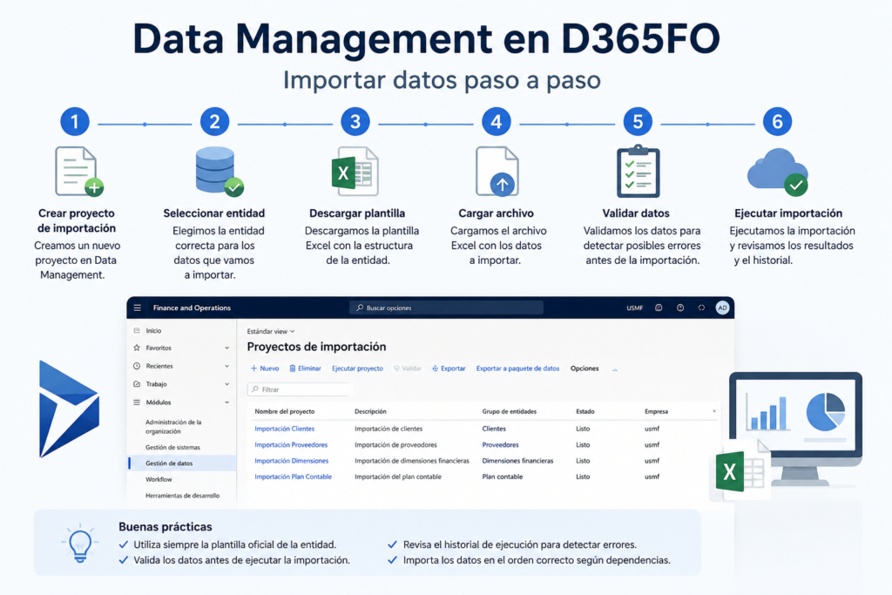This screenshot has height=595, width=892.
Task: Click the AD user avatar
Action: (722, 308)
